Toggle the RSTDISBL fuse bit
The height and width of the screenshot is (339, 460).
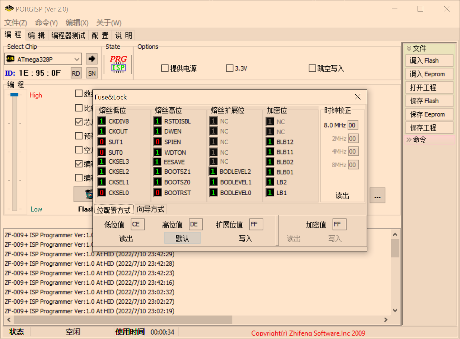coord(158,121)
